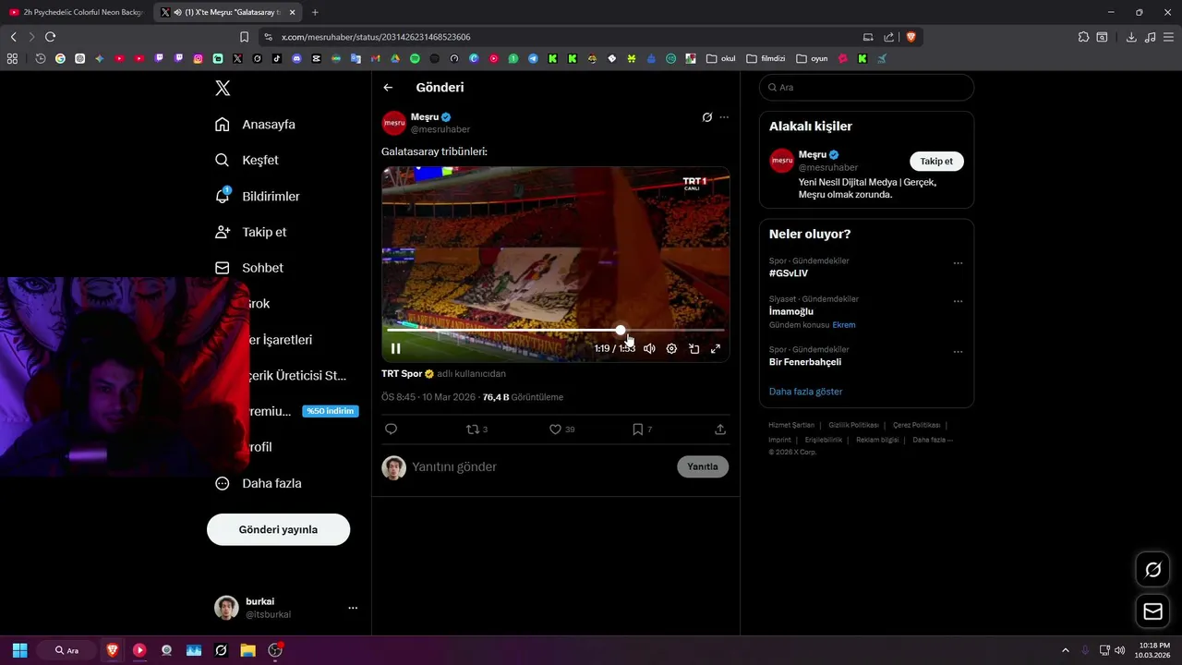
Task: Like the post with 39 likes
Action: (561, 429)
